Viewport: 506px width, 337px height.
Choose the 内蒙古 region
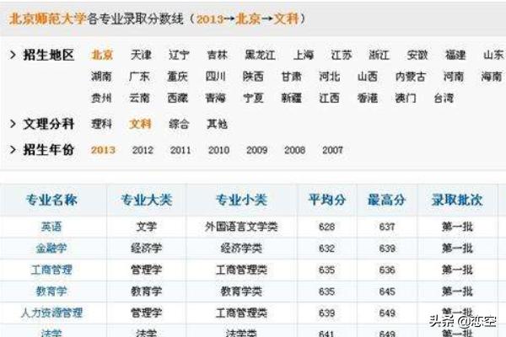point(411,77)
